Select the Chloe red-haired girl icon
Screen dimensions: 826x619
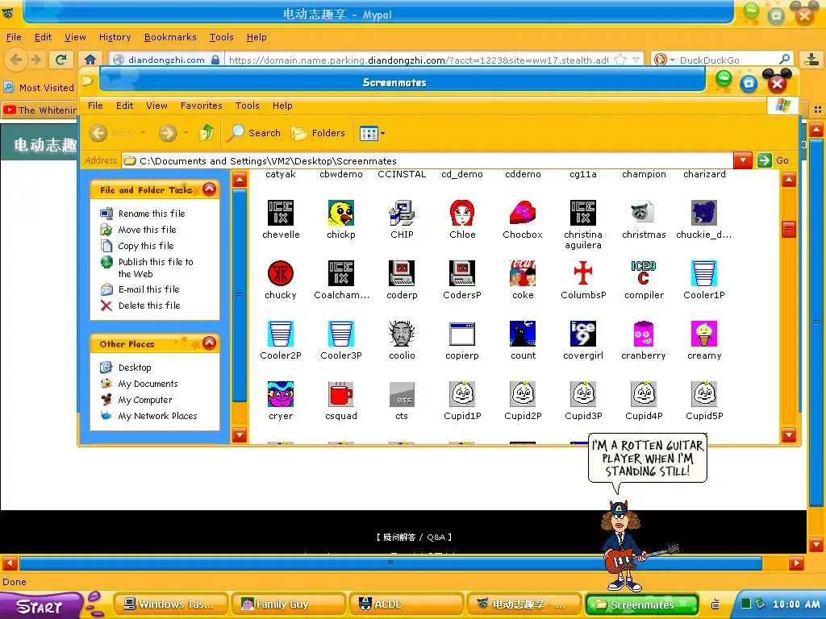click(x=462, y=213)
